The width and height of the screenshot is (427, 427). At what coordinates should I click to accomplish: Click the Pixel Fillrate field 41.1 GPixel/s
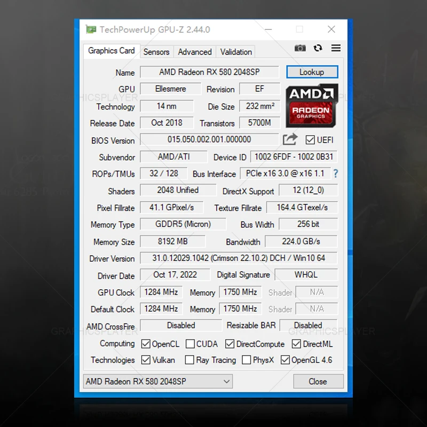[x=171, y=208]
